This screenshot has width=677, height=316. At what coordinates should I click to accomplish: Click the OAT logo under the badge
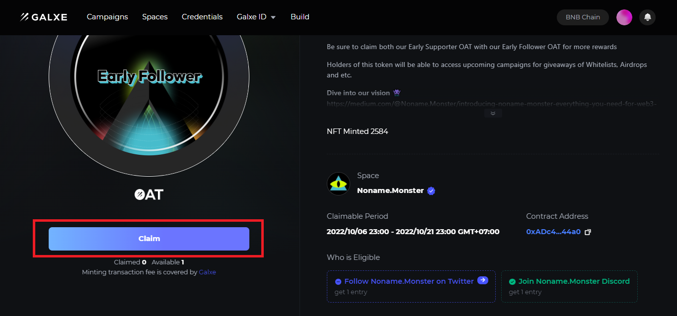click(x=149, y=194)
